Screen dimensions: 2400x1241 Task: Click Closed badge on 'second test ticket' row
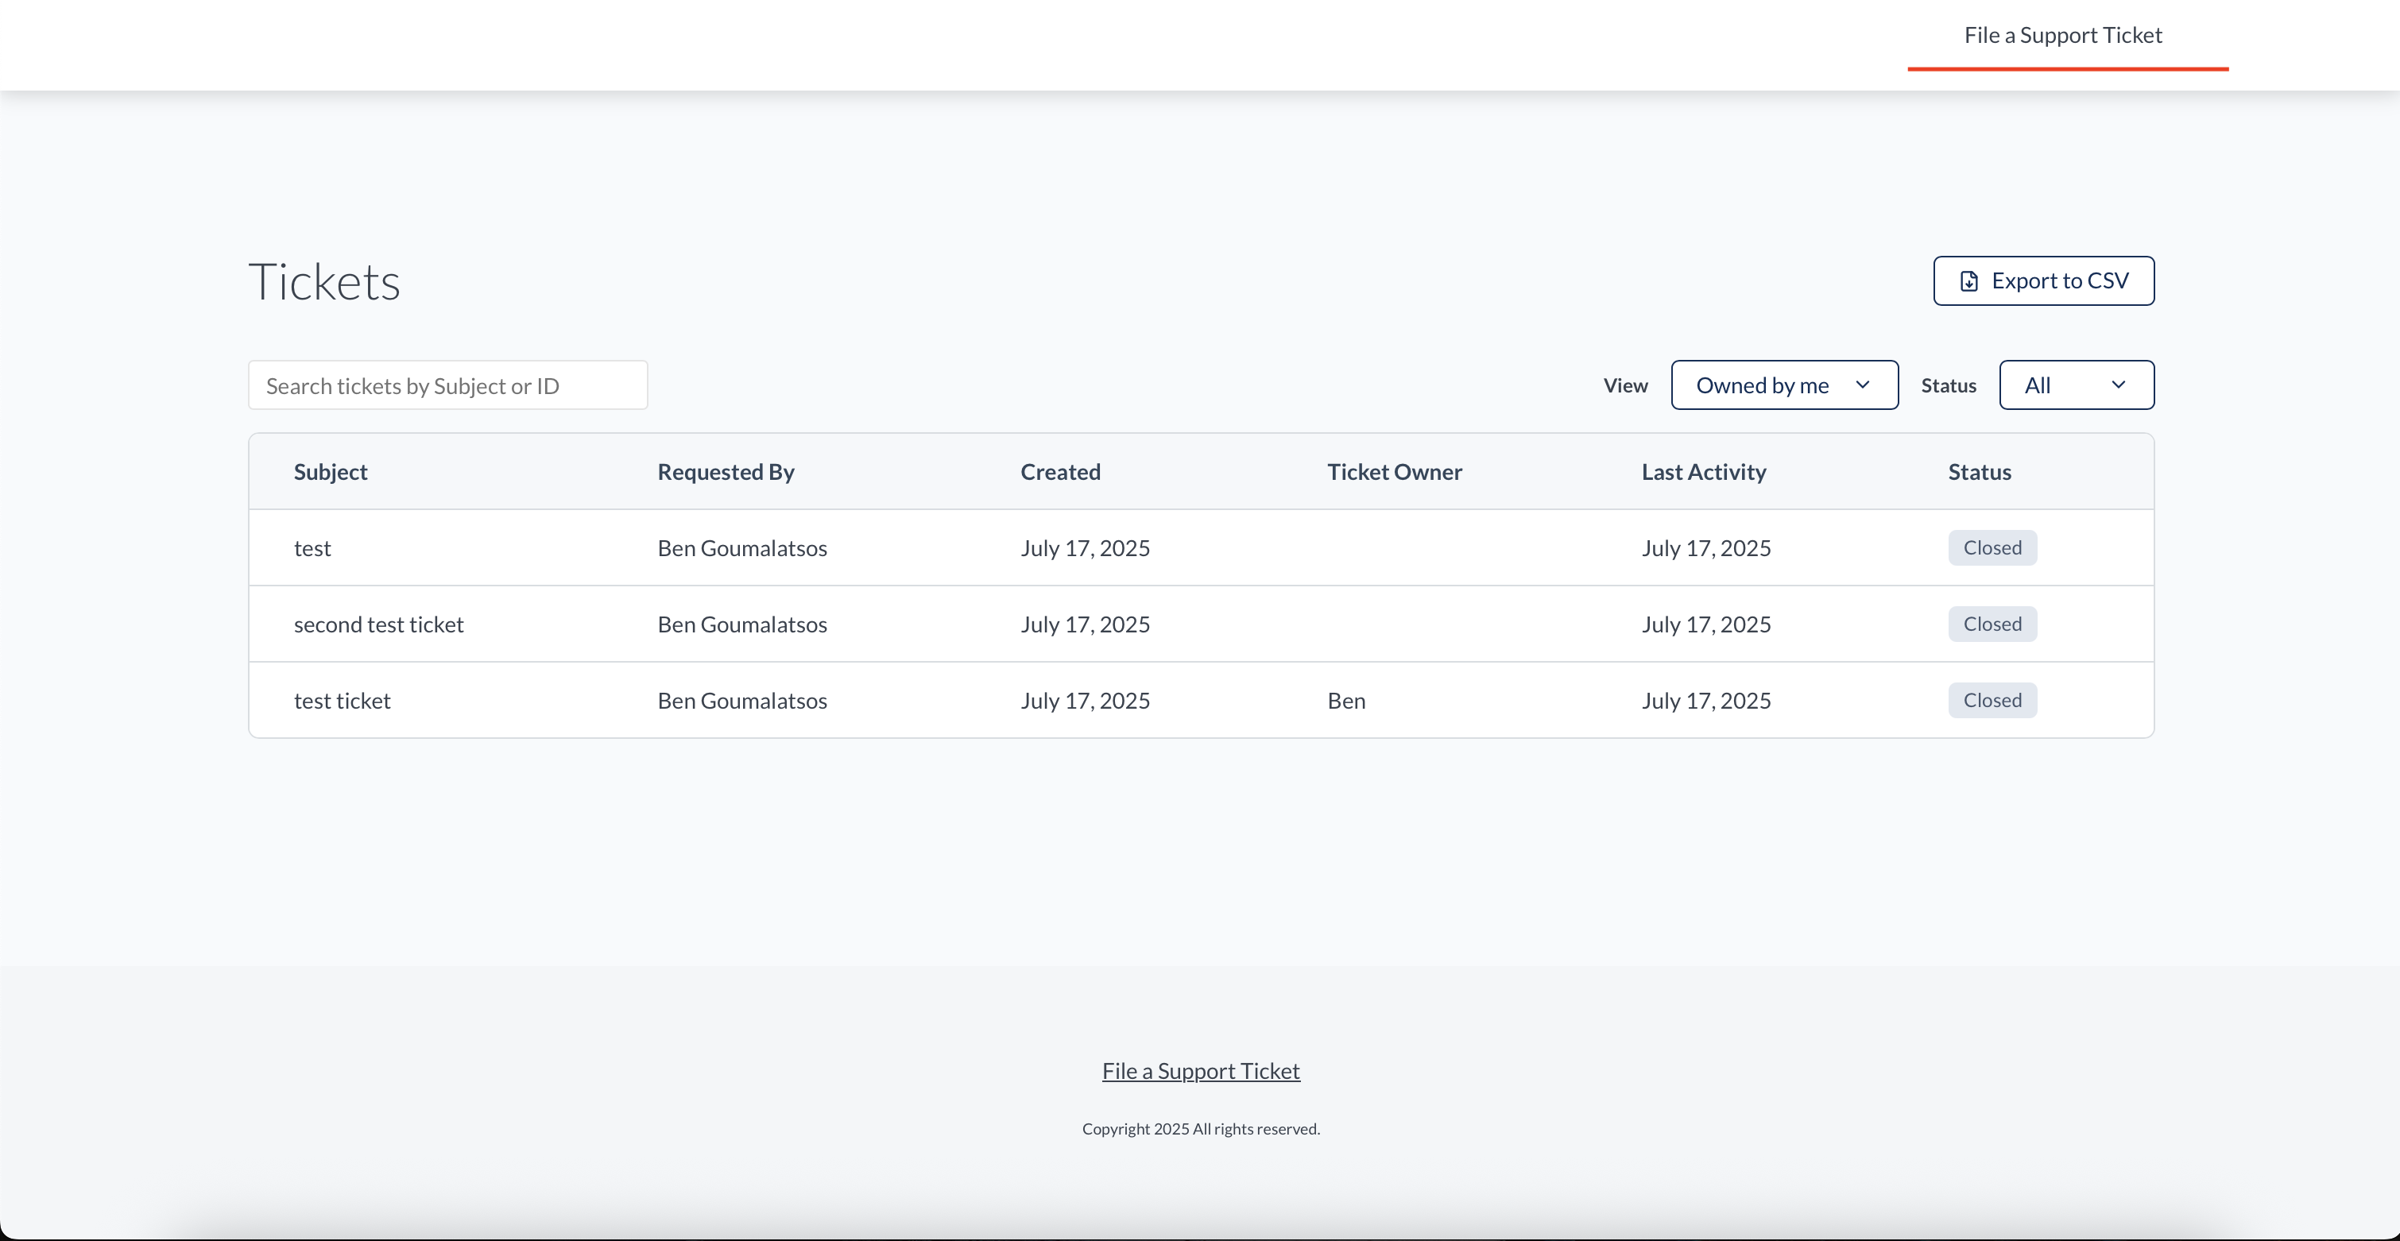[x=1992, y=624]
